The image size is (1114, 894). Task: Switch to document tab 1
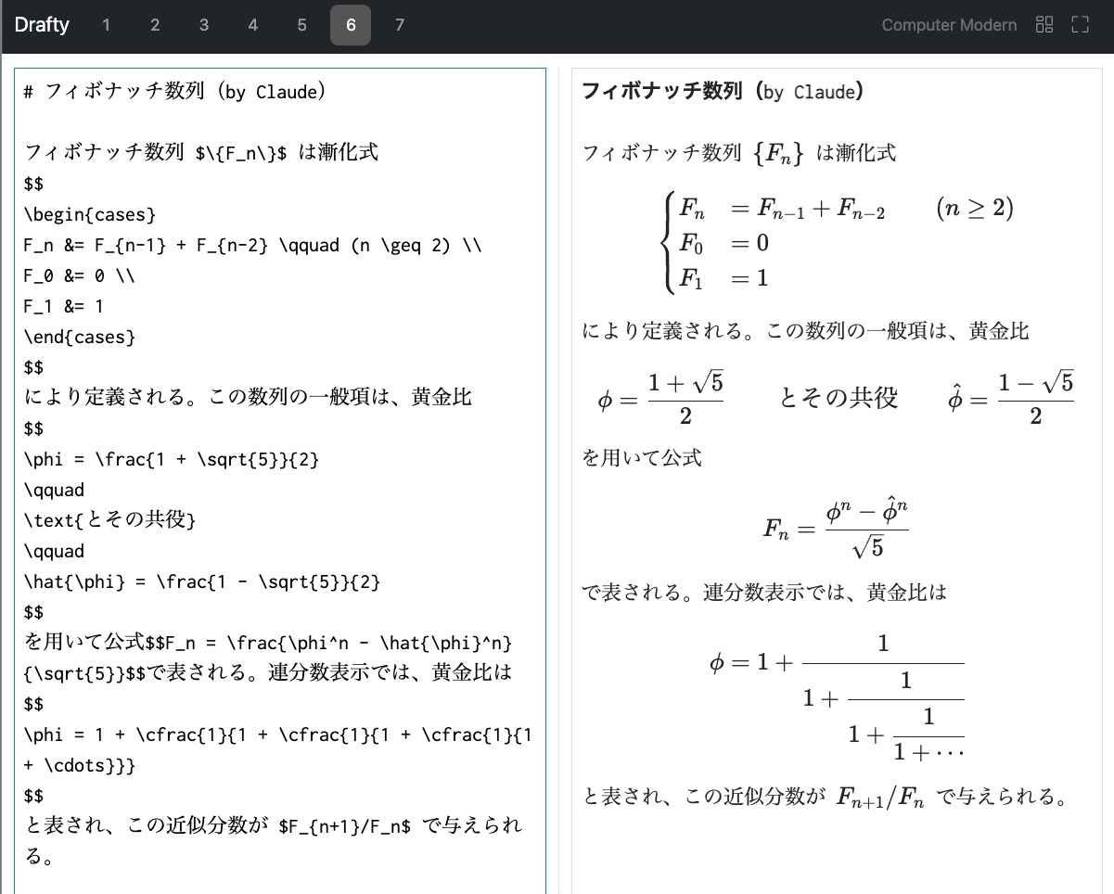107,25
